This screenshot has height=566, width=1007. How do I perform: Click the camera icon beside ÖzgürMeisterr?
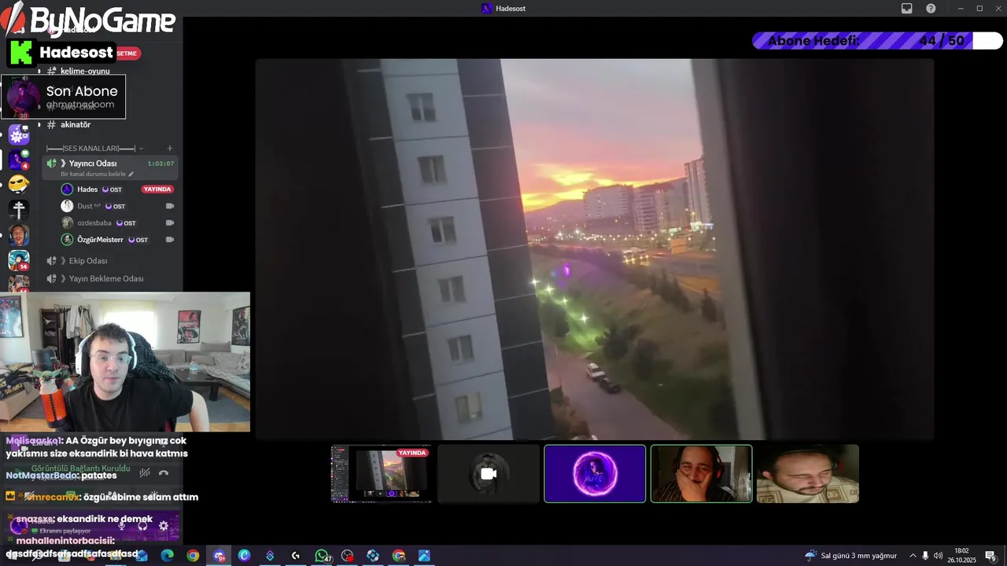click(169, 240)
